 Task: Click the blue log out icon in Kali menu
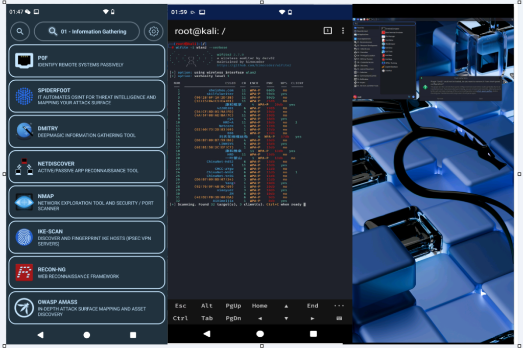click(413, 97)
